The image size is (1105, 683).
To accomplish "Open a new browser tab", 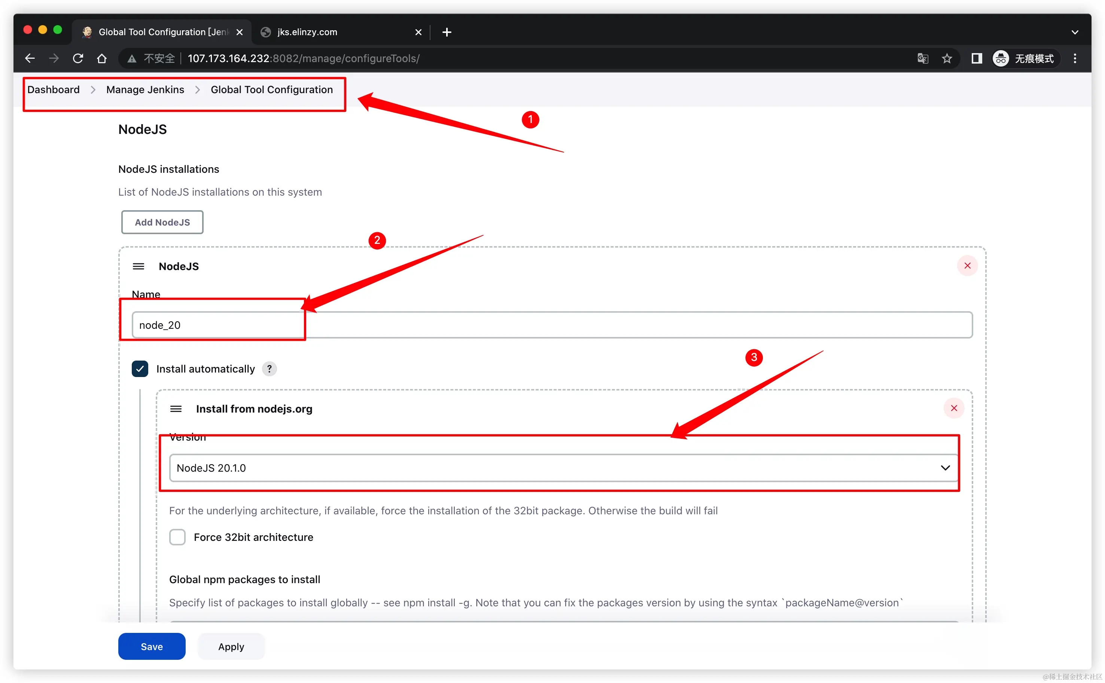I will [447, 32].
